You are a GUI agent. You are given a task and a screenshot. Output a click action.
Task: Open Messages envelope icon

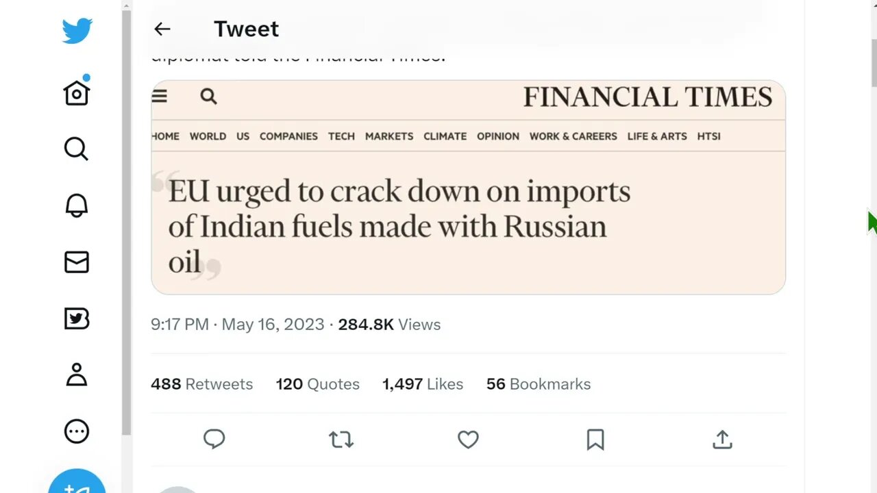coord(77,262)
